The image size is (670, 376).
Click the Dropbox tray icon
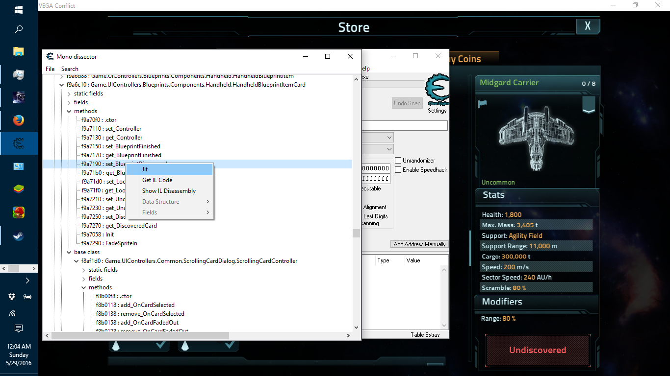click(x=12, y=296)
